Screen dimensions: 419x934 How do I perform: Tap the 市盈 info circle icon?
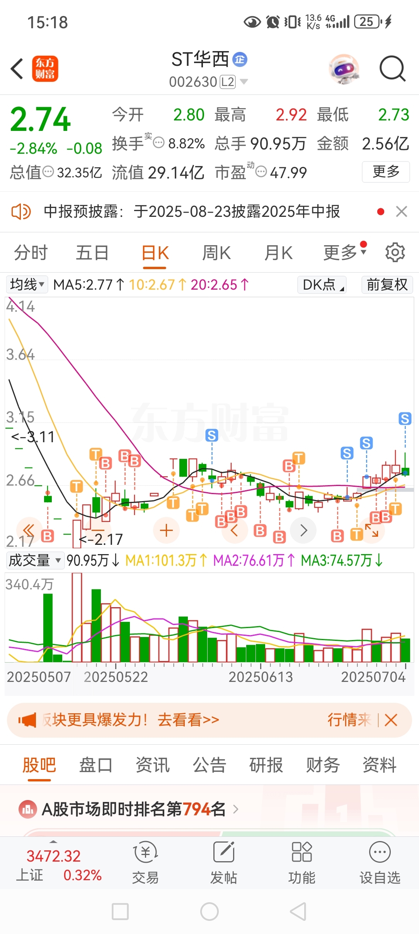261,172
